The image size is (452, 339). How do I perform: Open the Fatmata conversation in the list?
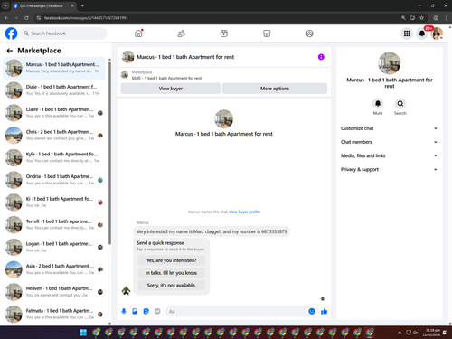pos(54,314)
